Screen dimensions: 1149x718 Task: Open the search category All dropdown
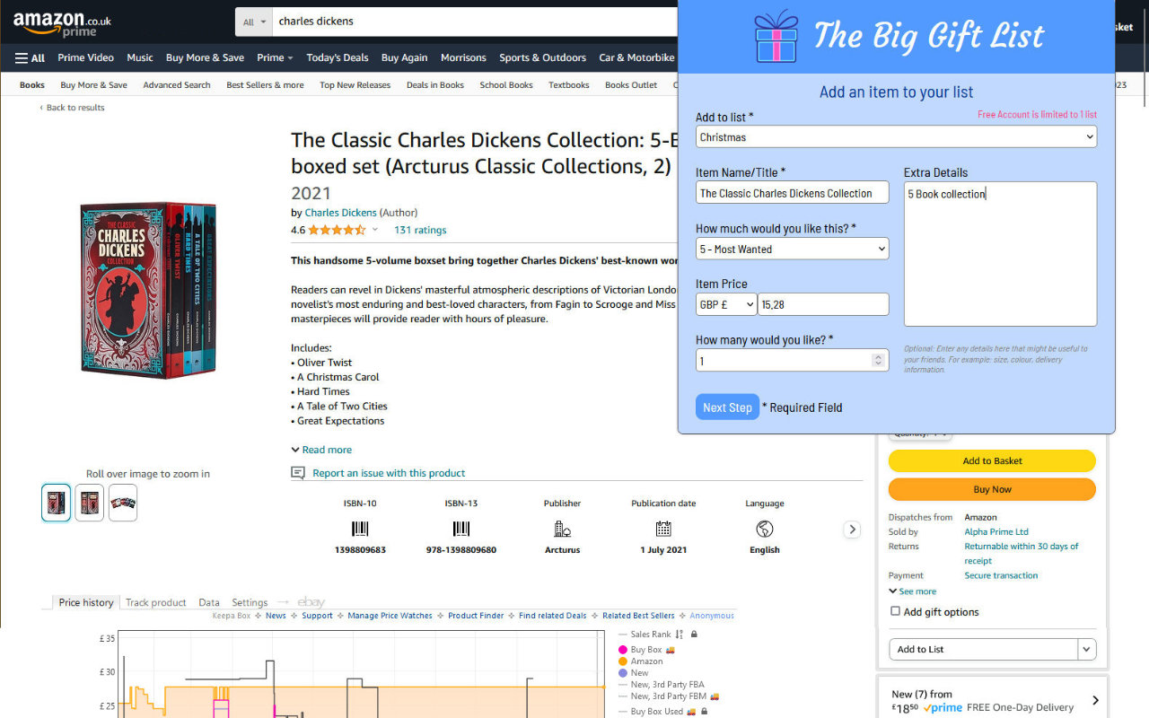(255, 22)
